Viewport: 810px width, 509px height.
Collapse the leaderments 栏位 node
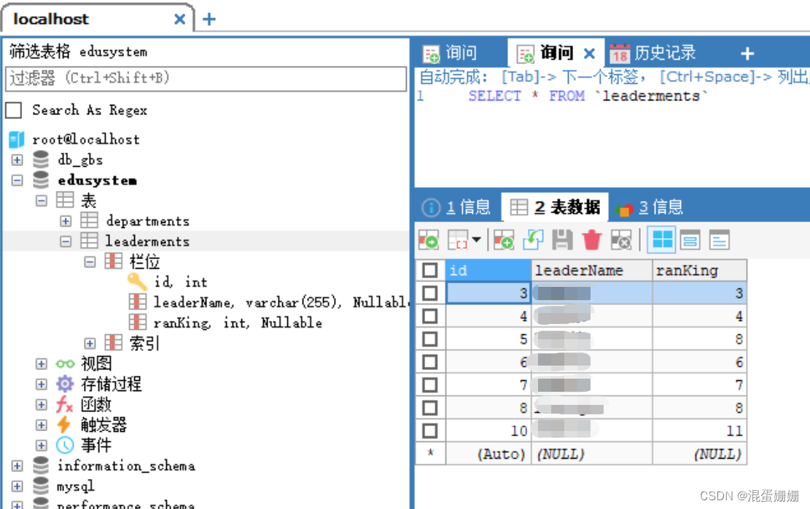click(89, 261)
